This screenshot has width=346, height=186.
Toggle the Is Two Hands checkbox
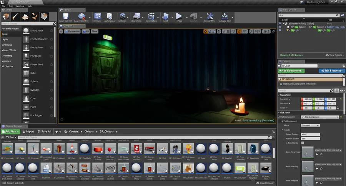pyautogui.click(x=303, y=143)
